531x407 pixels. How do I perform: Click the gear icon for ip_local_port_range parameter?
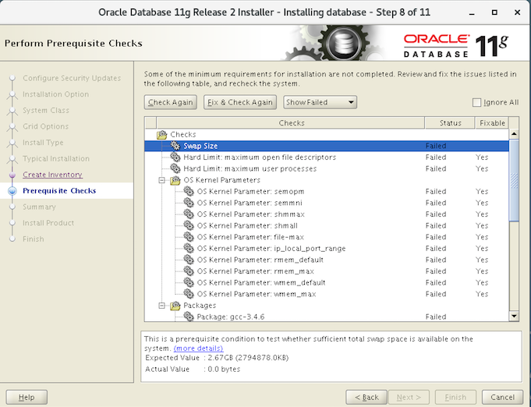(189, 248)
